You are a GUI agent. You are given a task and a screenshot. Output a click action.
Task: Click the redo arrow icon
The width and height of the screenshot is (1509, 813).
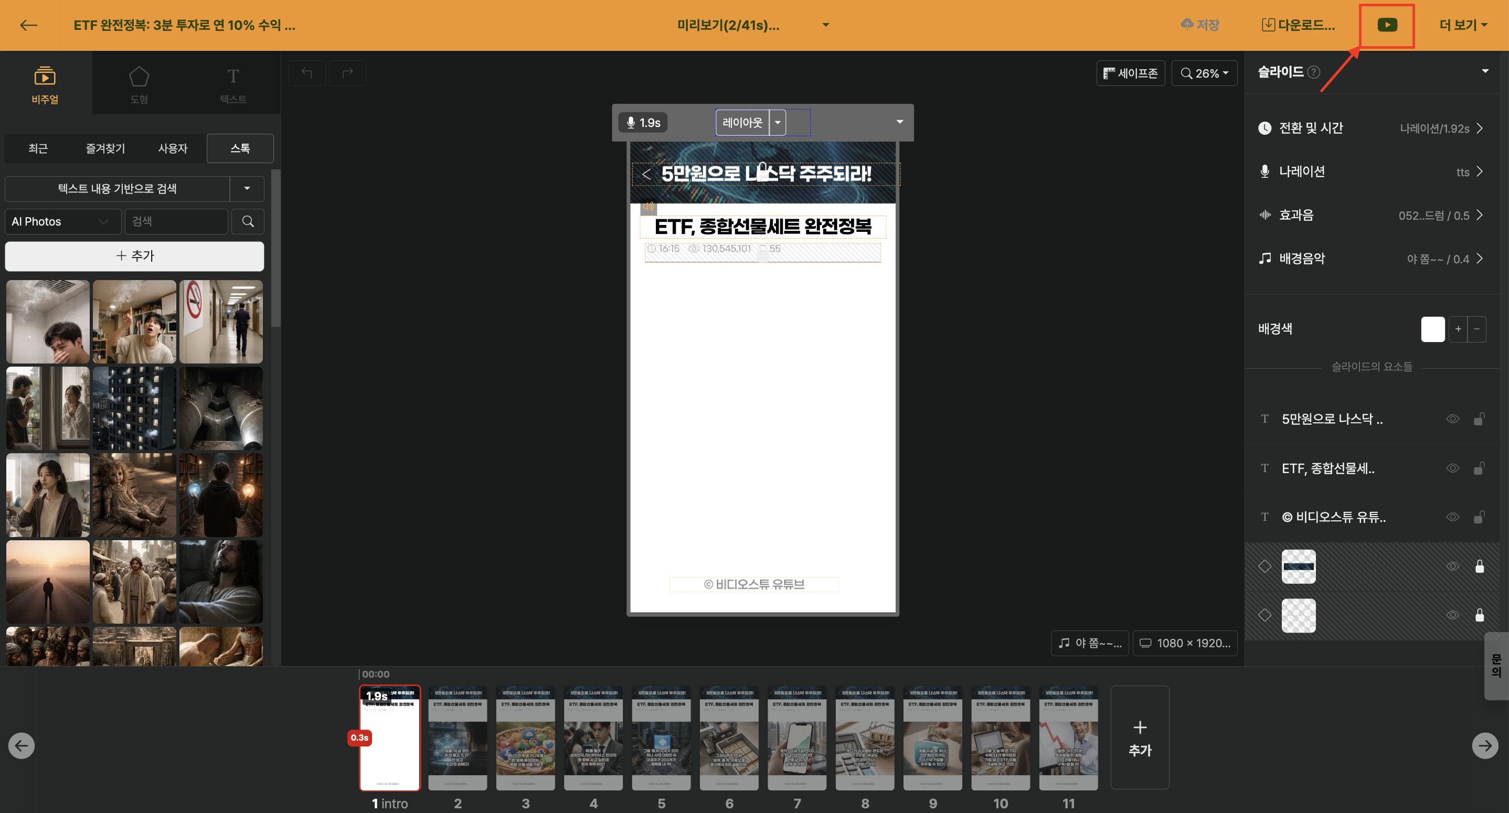[x=347, y=72]
